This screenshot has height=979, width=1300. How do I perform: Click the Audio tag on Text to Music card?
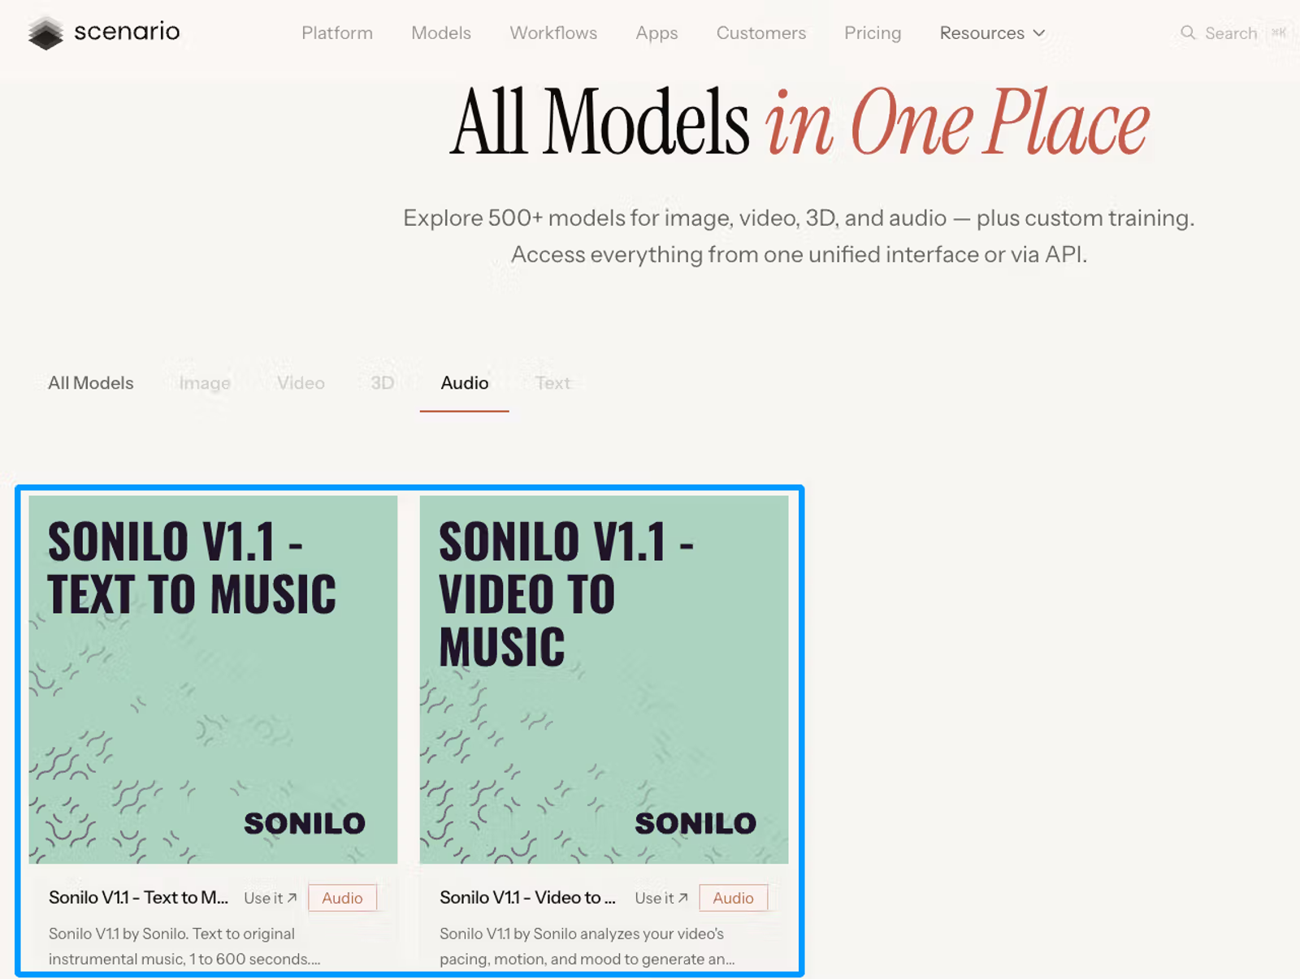pyautogui.click(x=342, y=898)
